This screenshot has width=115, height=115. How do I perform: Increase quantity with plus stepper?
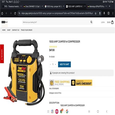(x=55, y=64)
